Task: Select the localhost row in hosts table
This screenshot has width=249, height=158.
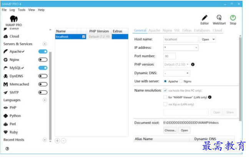Action: (x=91, y=37)
